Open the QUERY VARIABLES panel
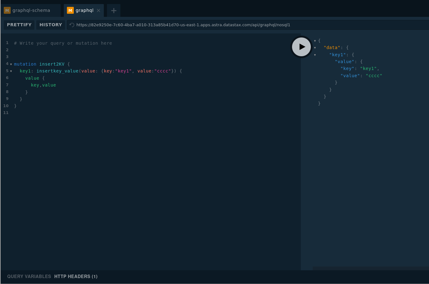 (x=29, y=277)
